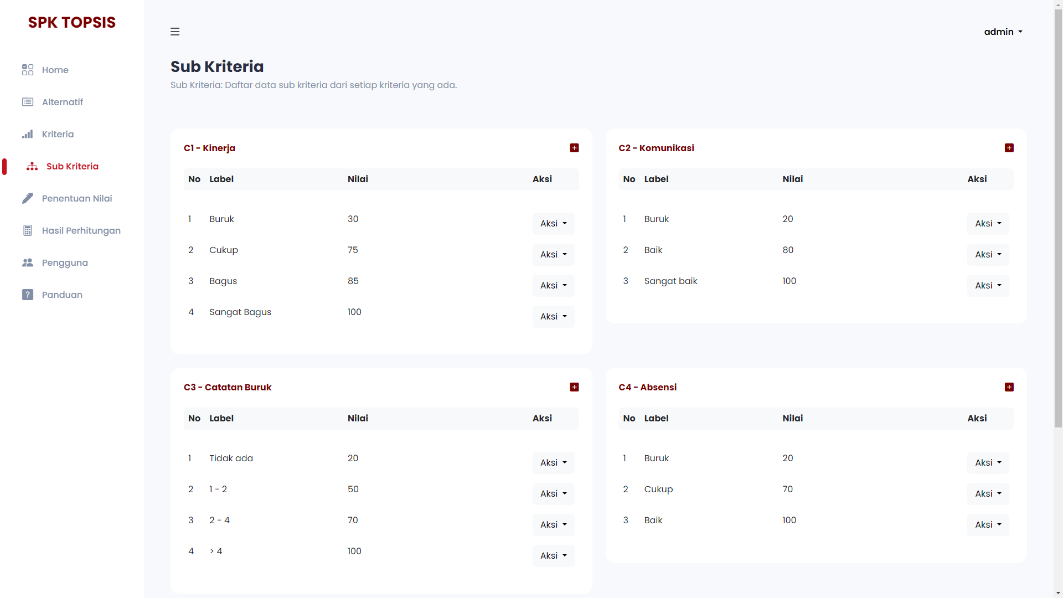Click the Sangat Bagus label in Kinerja table
Viewport: 1063px width, 598px height.
click(240, 312)
